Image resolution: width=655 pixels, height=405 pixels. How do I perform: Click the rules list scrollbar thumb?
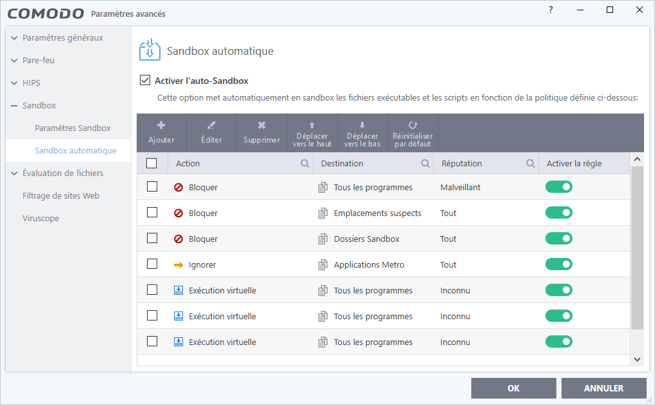(x=637, y=248)
